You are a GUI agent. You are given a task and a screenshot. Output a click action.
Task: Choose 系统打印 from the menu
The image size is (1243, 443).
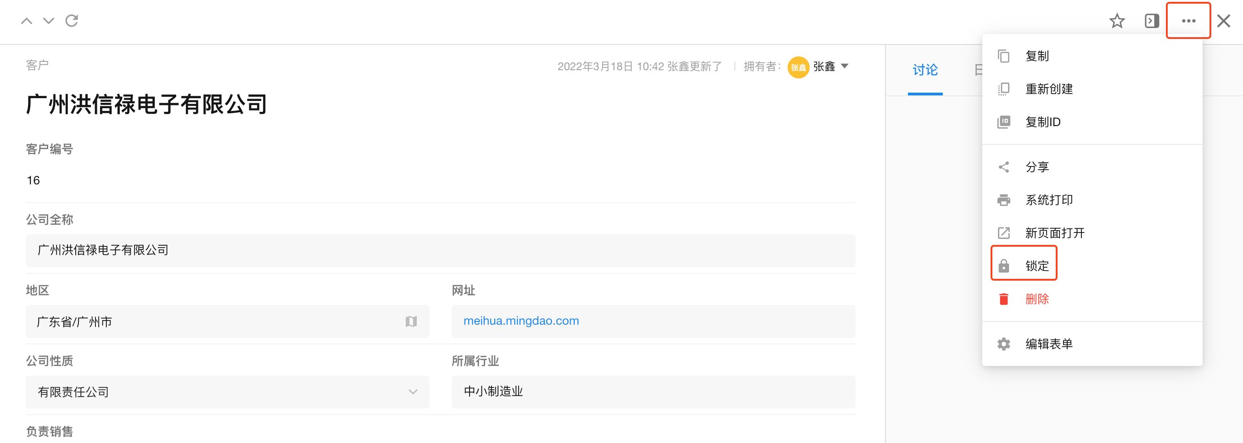click(x=1048, y=200)
